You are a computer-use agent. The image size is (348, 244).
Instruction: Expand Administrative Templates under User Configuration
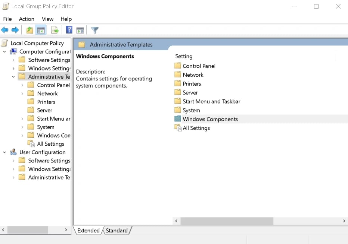coord(13,178)
